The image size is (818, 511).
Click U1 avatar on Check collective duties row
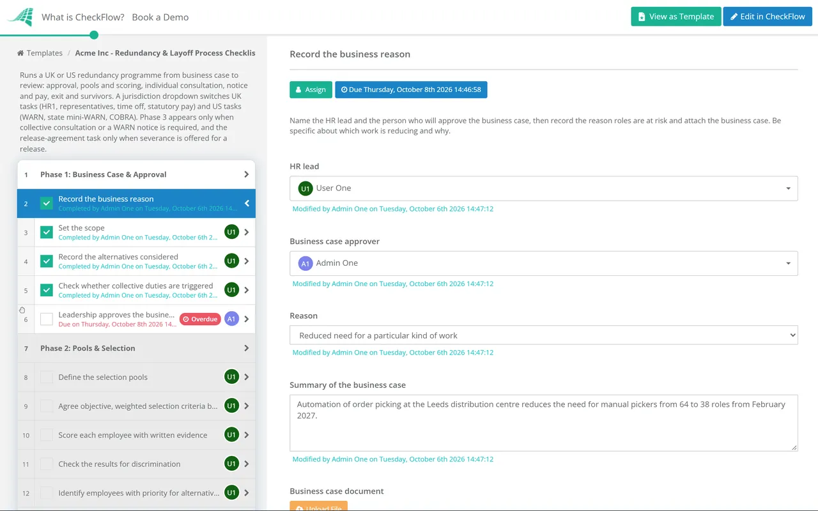pyautogui.click(x=231, y=290)
